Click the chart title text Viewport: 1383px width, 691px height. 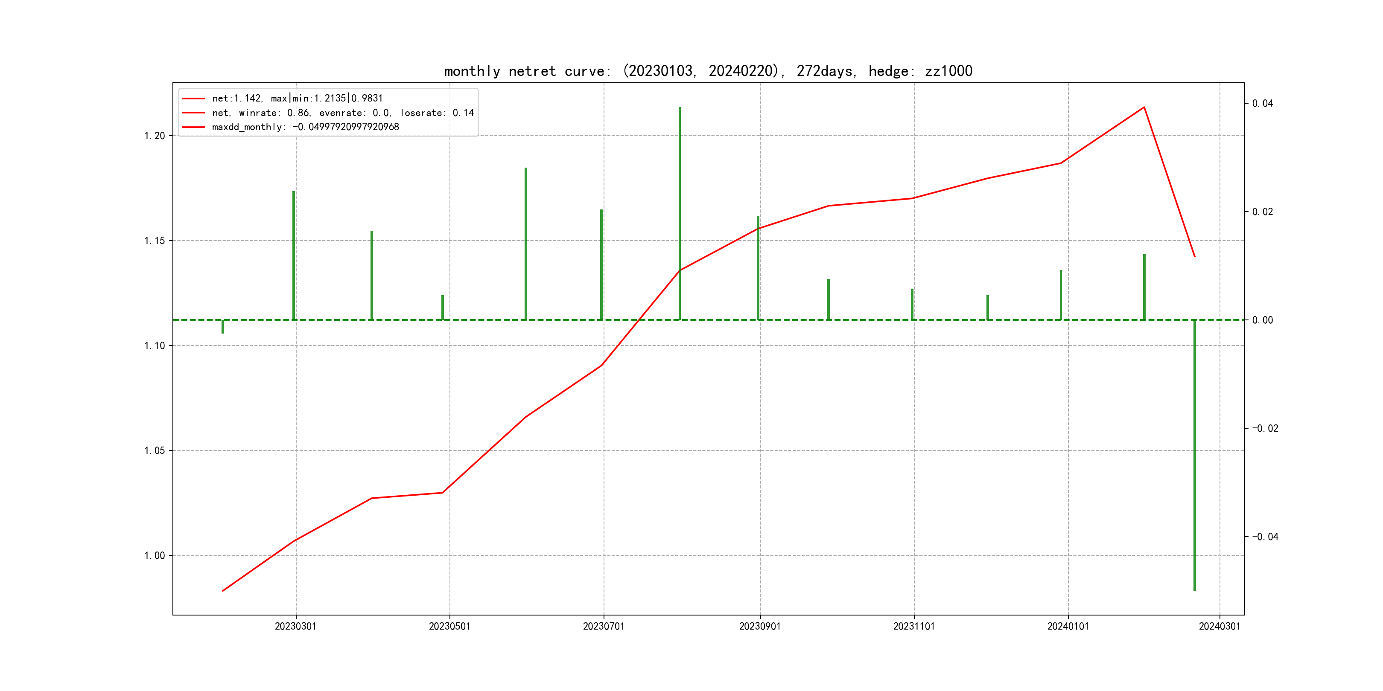[x=708, y=71]
